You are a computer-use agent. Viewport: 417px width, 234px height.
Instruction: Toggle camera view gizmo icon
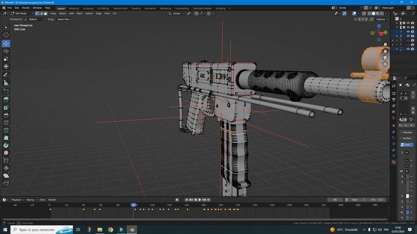coord(385,58)
